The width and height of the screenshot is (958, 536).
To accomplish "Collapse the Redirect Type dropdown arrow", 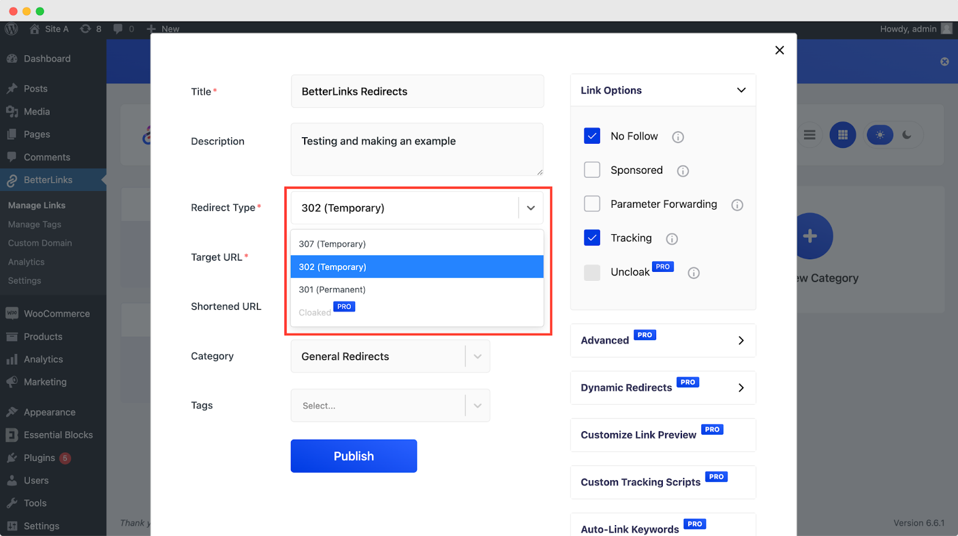I will coord(530,208).
